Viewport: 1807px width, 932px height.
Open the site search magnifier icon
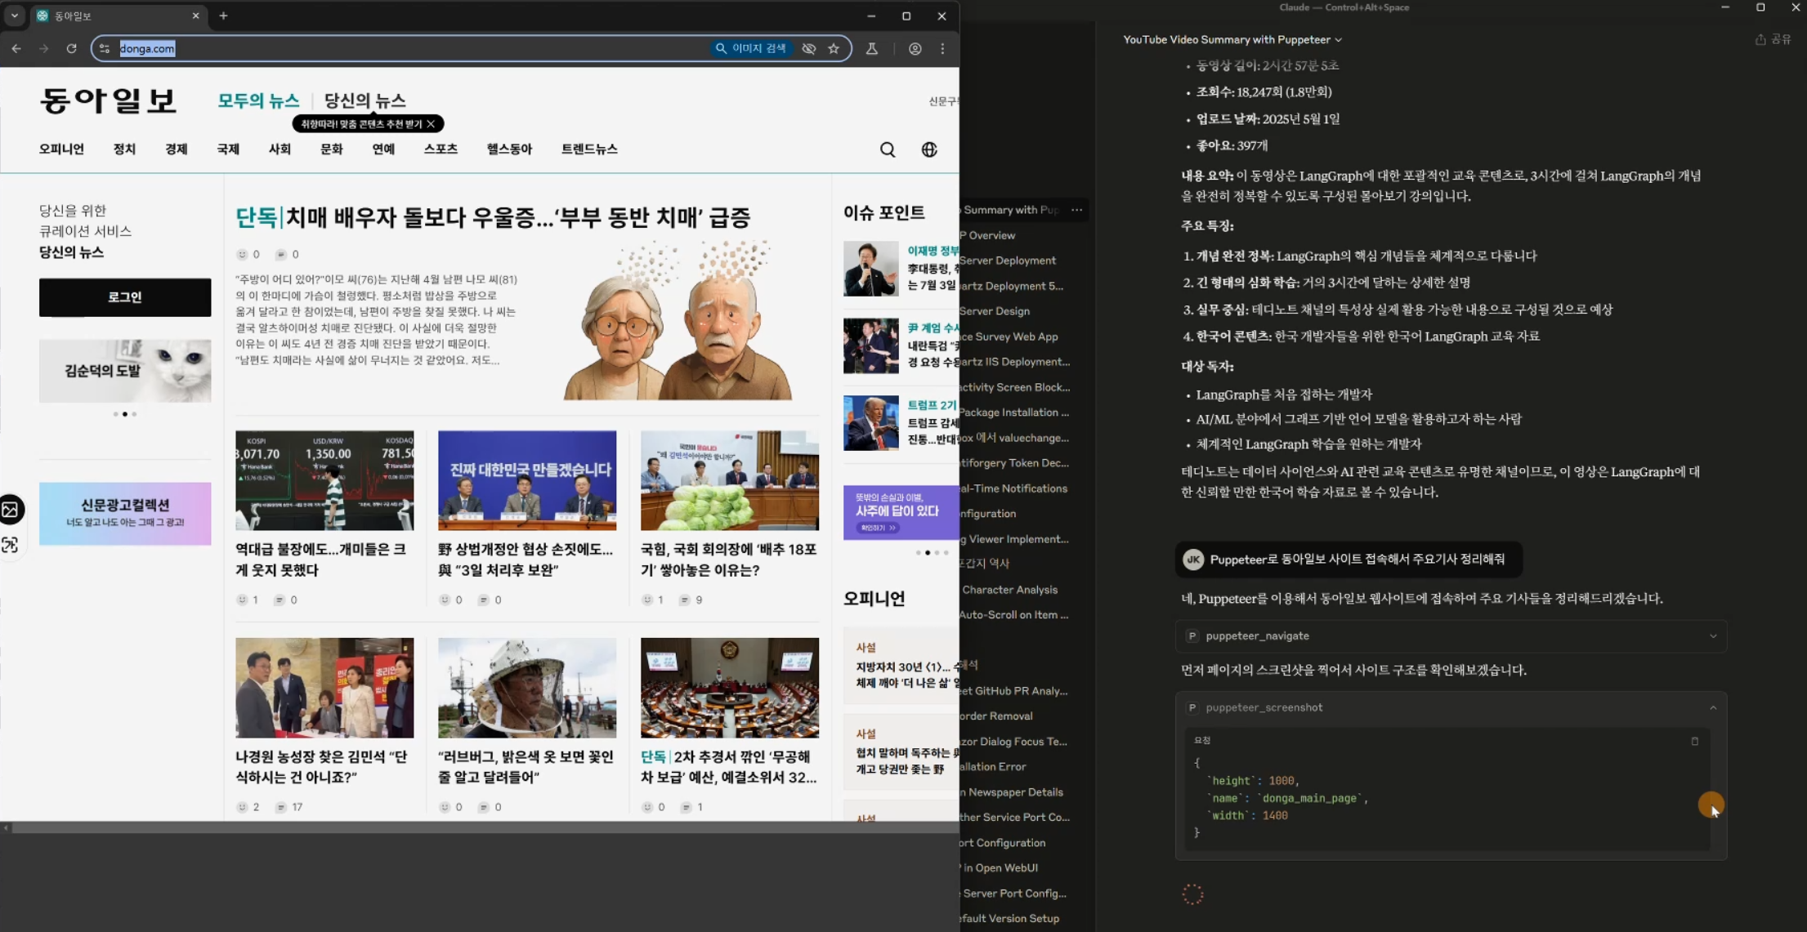[x=888, y=150]
